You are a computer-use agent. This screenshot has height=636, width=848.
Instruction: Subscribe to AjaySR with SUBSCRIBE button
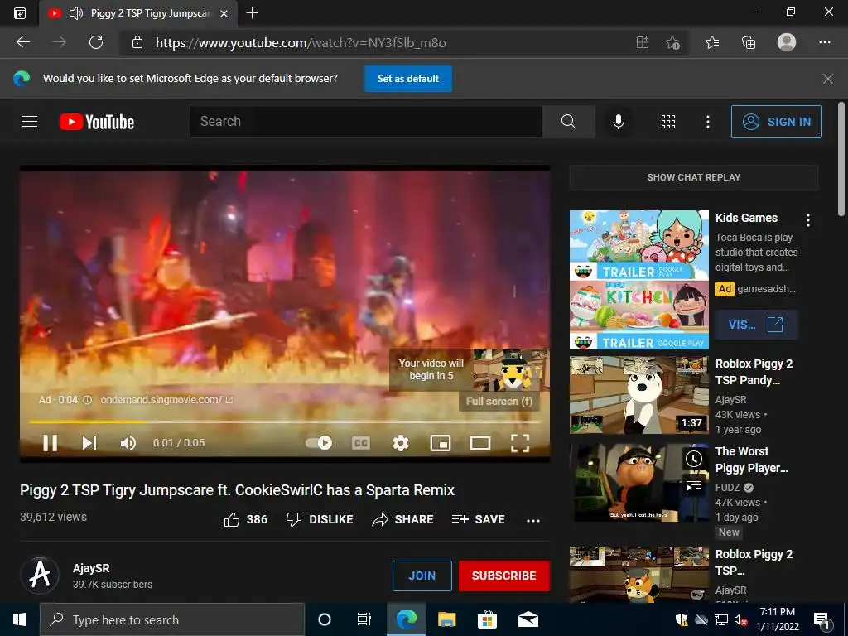pyautogui.click(x=504, y=576)
